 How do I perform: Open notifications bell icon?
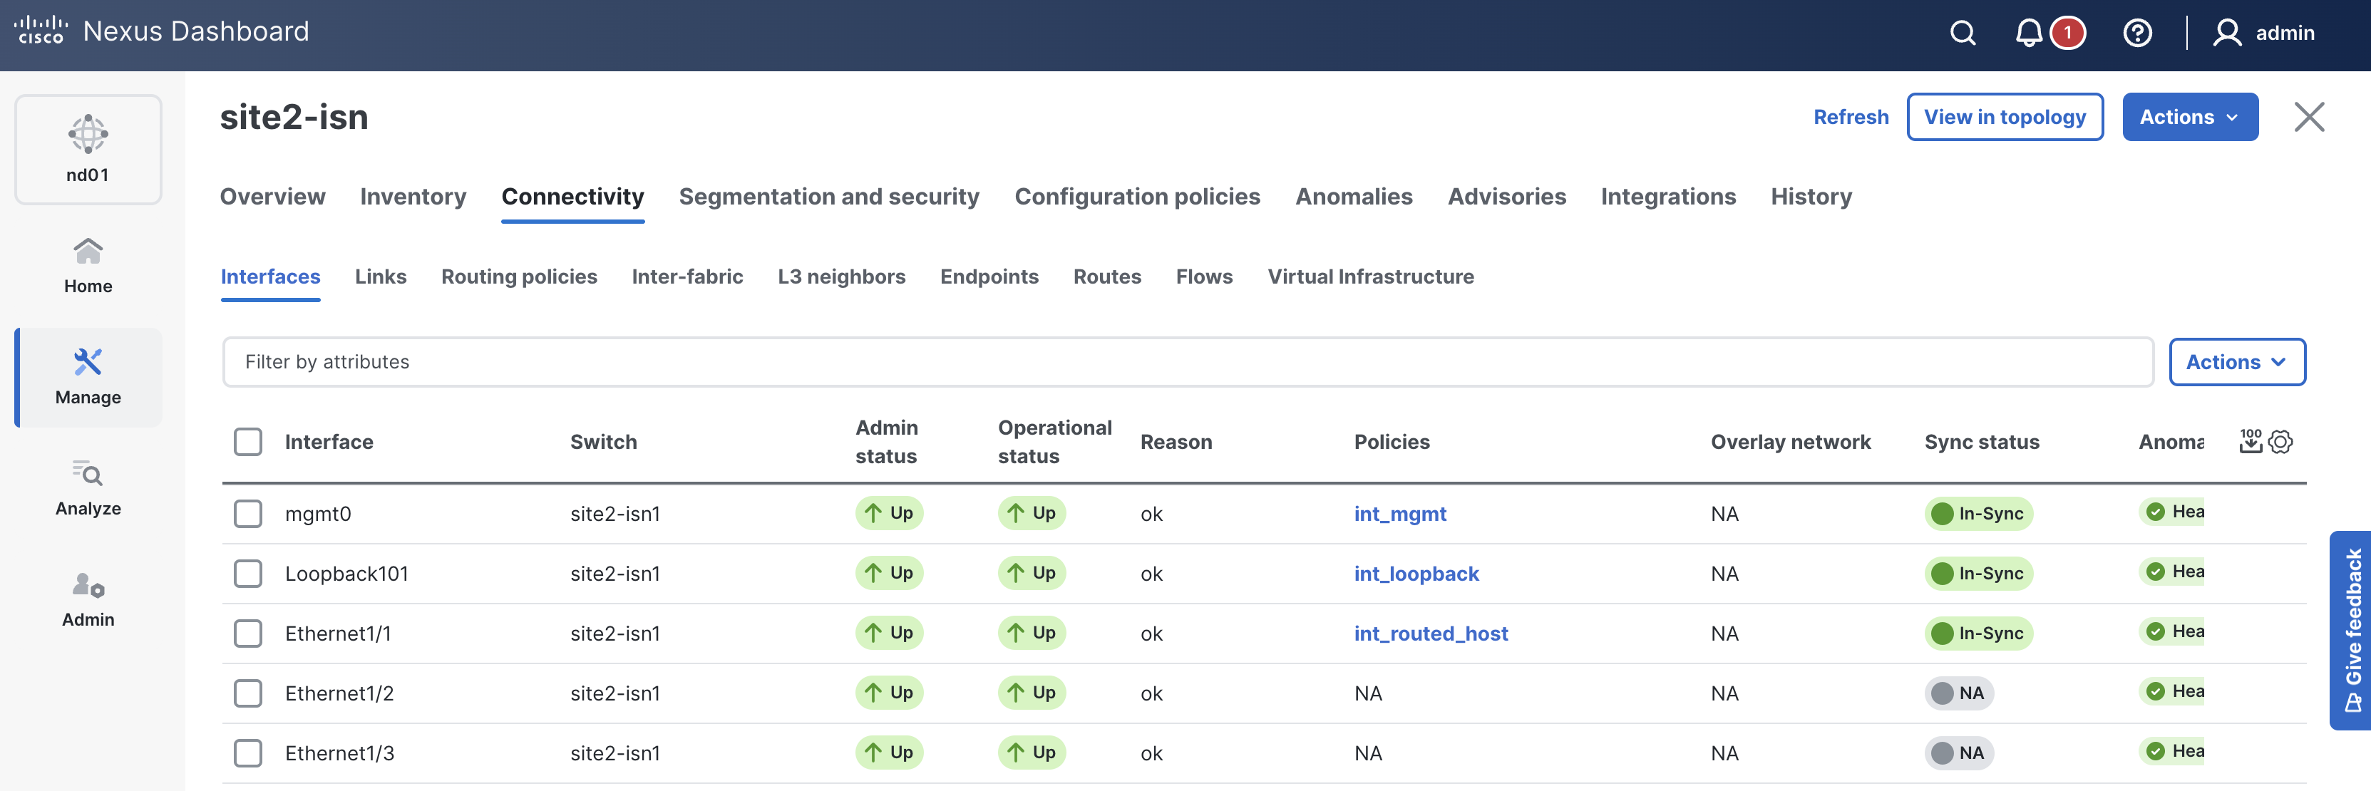tap(2029, 33)
